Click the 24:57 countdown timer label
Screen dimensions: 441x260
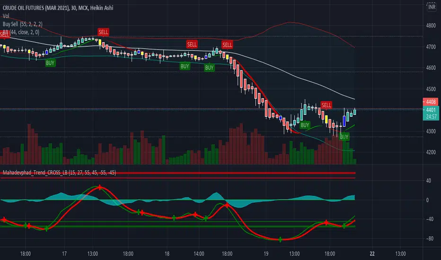pyautogui.click(x=431, y=117)
